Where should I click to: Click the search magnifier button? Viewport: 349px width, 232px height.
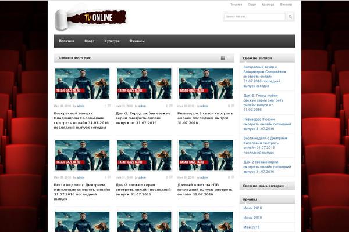pyautogui.click(x=290, y=17)
